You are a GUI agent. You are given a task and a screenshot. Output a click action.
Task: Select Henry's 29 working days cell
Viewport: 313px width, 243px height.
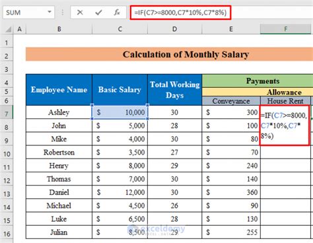tap(174, 166)
